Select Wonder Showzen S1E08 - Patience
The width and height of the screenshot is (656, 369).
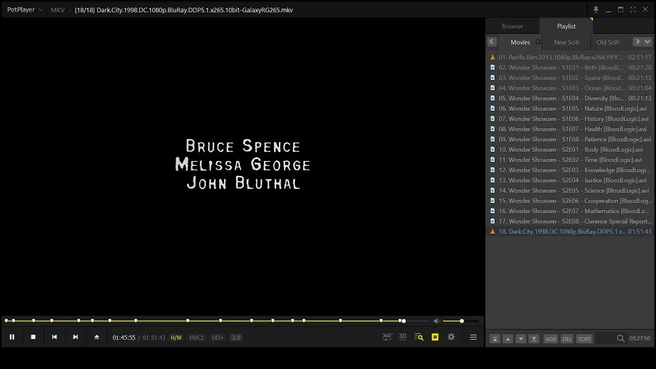pos(570,139)
